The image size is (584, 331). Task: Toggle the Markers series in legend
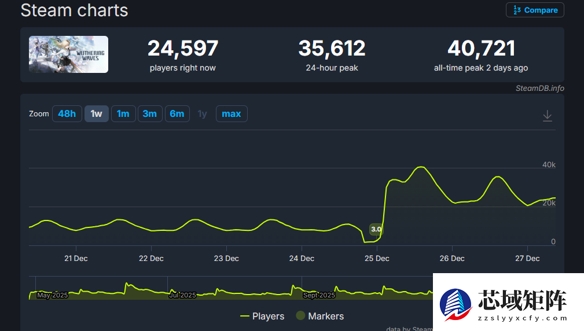326,316
